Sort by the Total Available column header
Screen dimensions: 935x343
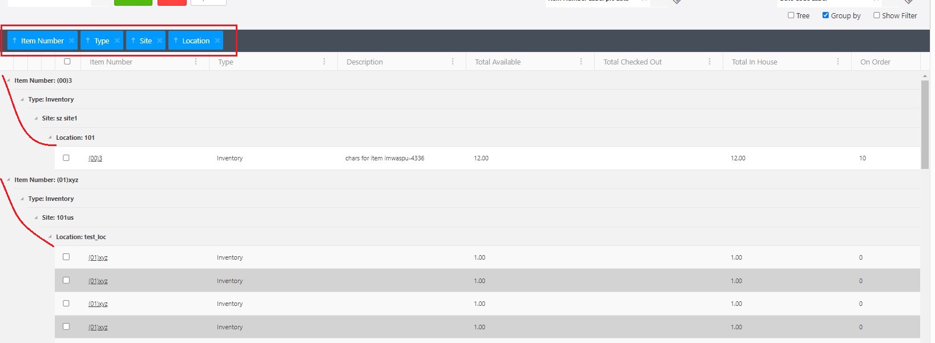pyautogui.click(x=498, y=62)
